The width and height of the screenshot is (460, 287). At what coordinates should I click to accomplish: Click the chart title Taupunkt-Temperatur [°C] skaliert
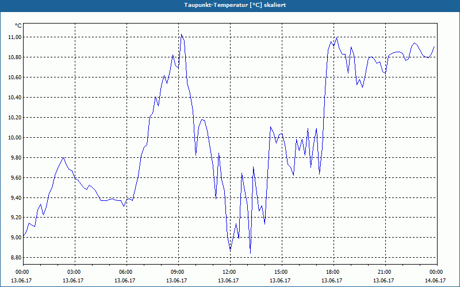point(235,5)
